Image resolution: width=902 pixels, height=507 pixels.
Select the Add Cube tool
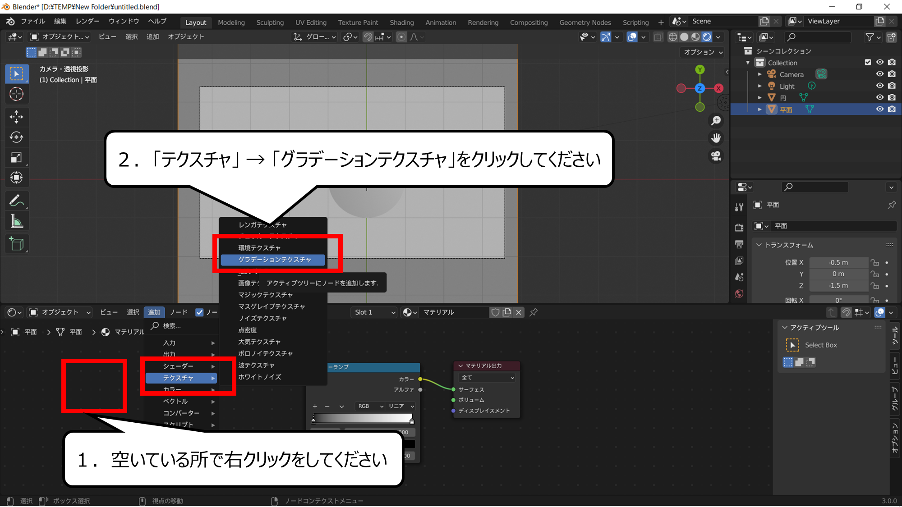click(17, 244)
